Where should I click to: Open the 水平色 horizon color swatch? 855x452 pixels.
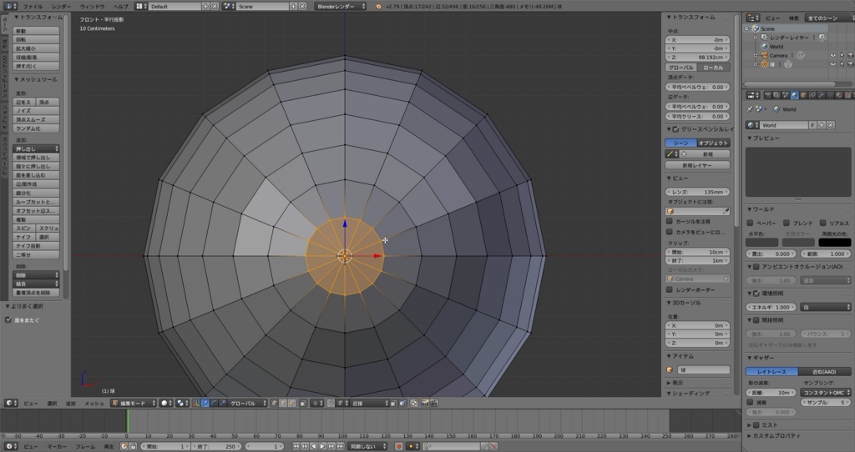[761, 243]
